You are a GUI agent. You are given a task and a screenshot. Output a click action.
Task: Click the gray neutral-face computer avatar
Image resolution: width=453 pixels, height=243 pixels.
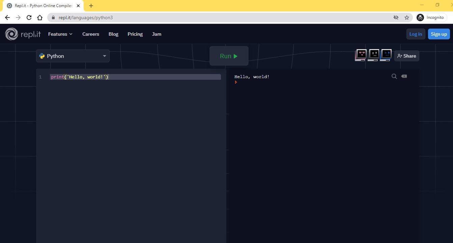373,55
